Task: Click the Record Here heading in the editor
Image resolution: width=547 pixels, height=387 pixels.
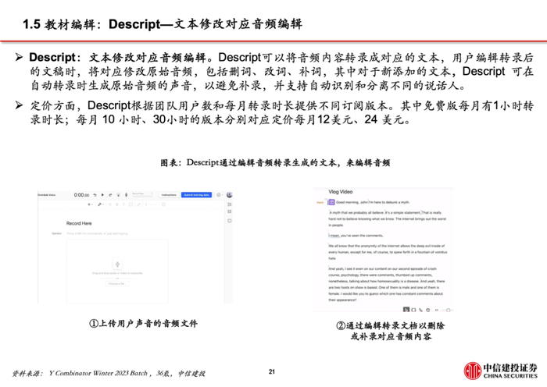Action: pos(79,223)
